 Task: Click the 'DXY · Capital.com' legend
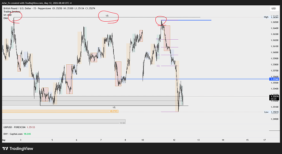13,134
